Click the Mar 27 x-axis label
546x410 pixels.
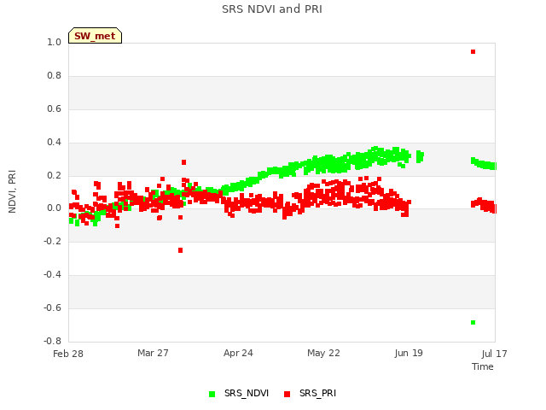(x=153, y=353)
